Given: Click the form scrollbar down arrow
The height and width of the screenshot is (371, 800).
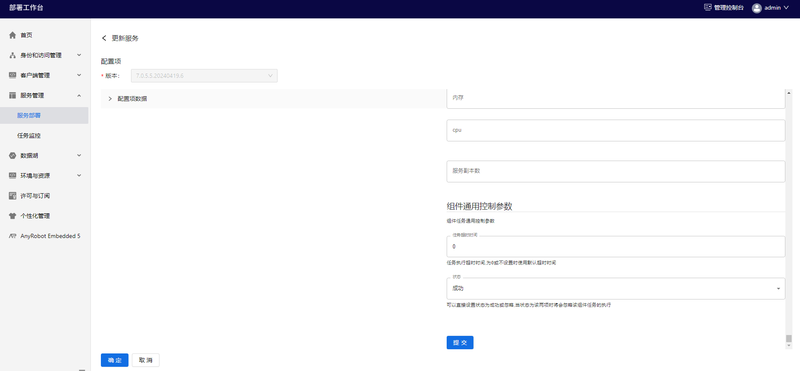Looking at the screenshot, I should [x=789, y=345].
